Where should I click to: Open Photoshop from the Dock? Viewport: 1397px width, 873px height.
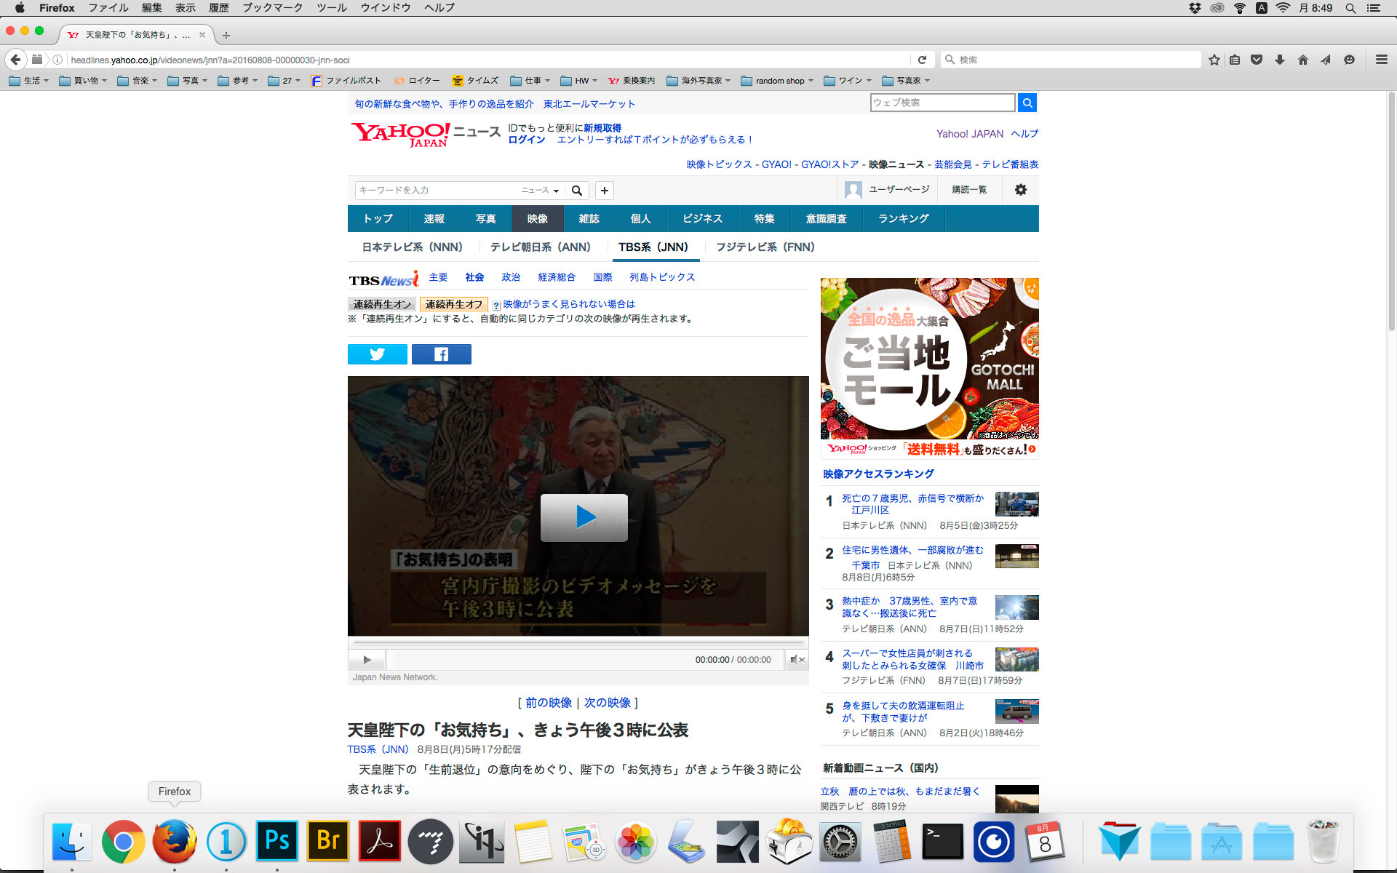tap(277, 842)
